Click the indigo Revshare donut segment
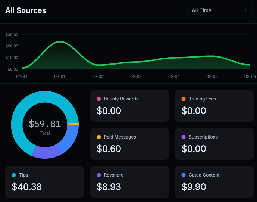Screen dimensions: 257x202 [46, 153]
